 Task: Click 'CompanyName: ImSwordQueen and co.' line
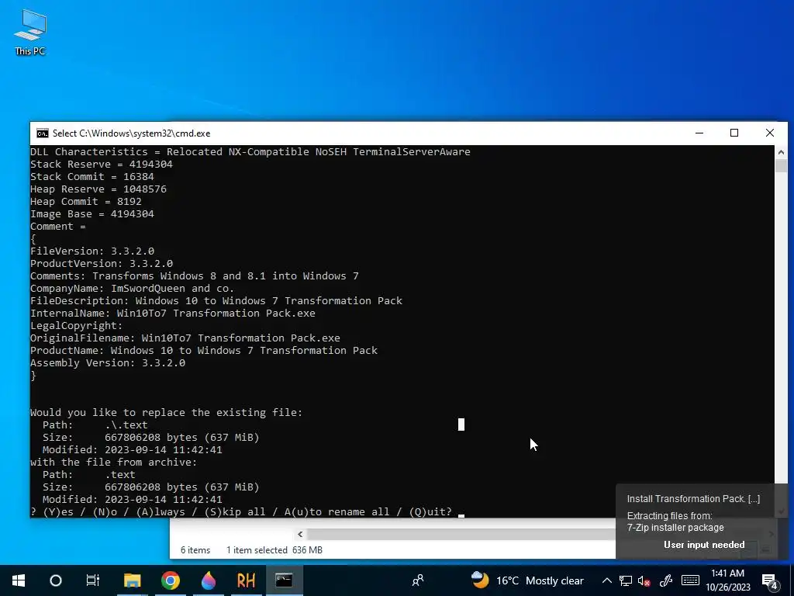132,289
